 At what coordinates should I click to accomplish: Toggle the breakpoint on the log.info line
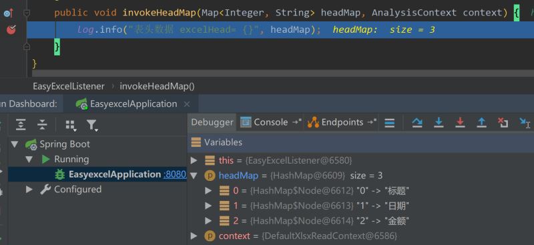(11, 29)
